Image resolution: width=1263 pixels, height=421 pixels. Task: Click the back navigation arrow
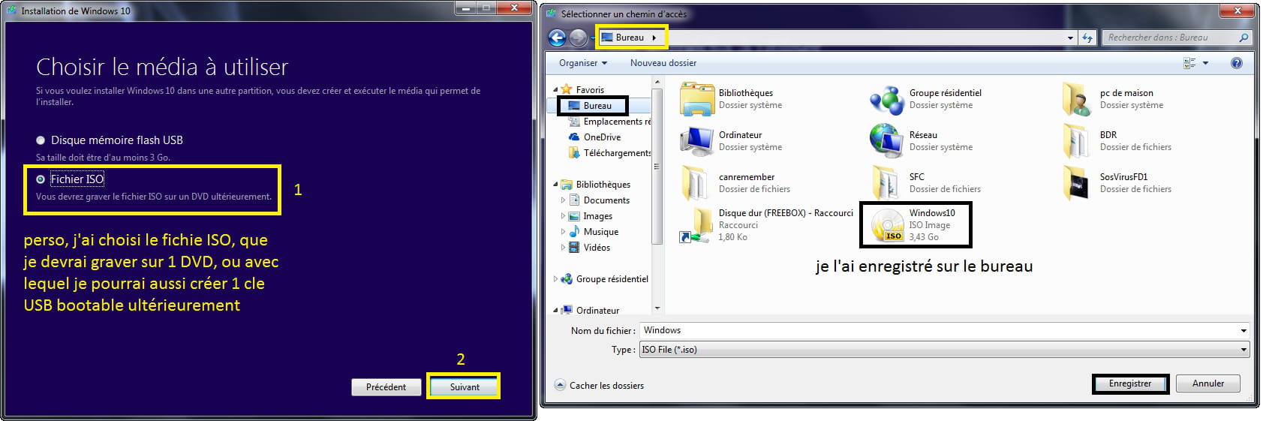click(557, 38)
